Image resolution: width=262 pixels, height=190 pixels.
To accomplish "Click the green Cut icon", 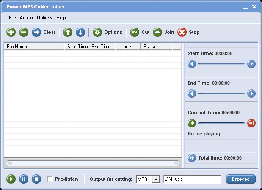I will pos(135,32).
